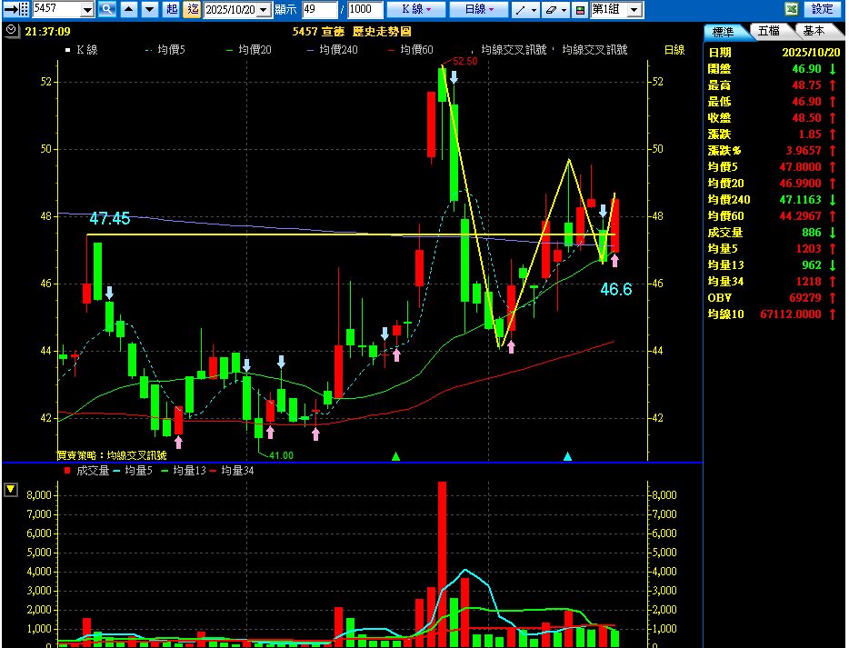This screenshot has width=849, height=648.
Task: Click the 均量34 volume legend entry
Action: click(x=232, y=471)
